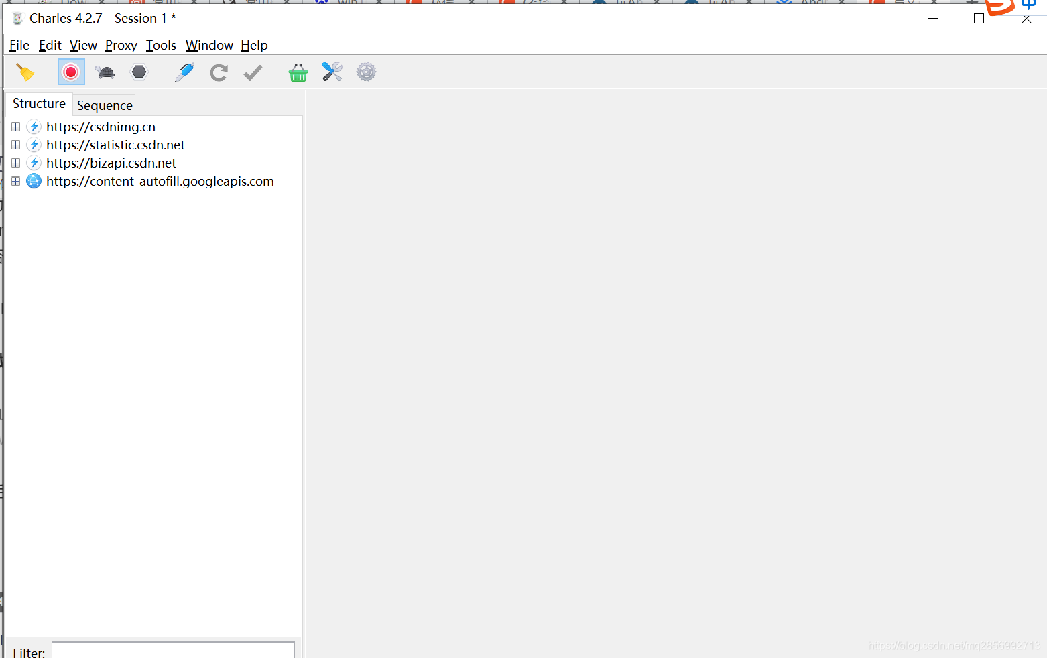Switch to the Structure tab
This screenshot has width=1047, height=658.
pyautogui.click(x=39, y=104)
